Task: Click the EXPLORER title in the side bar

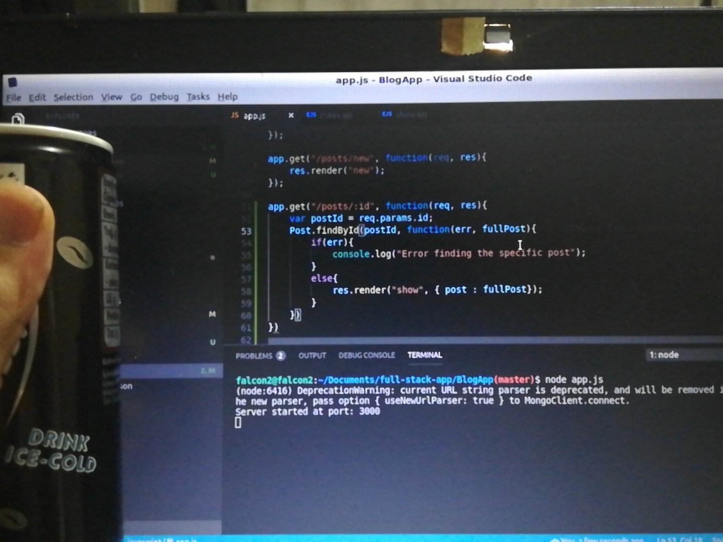Action: click(62, 116)
